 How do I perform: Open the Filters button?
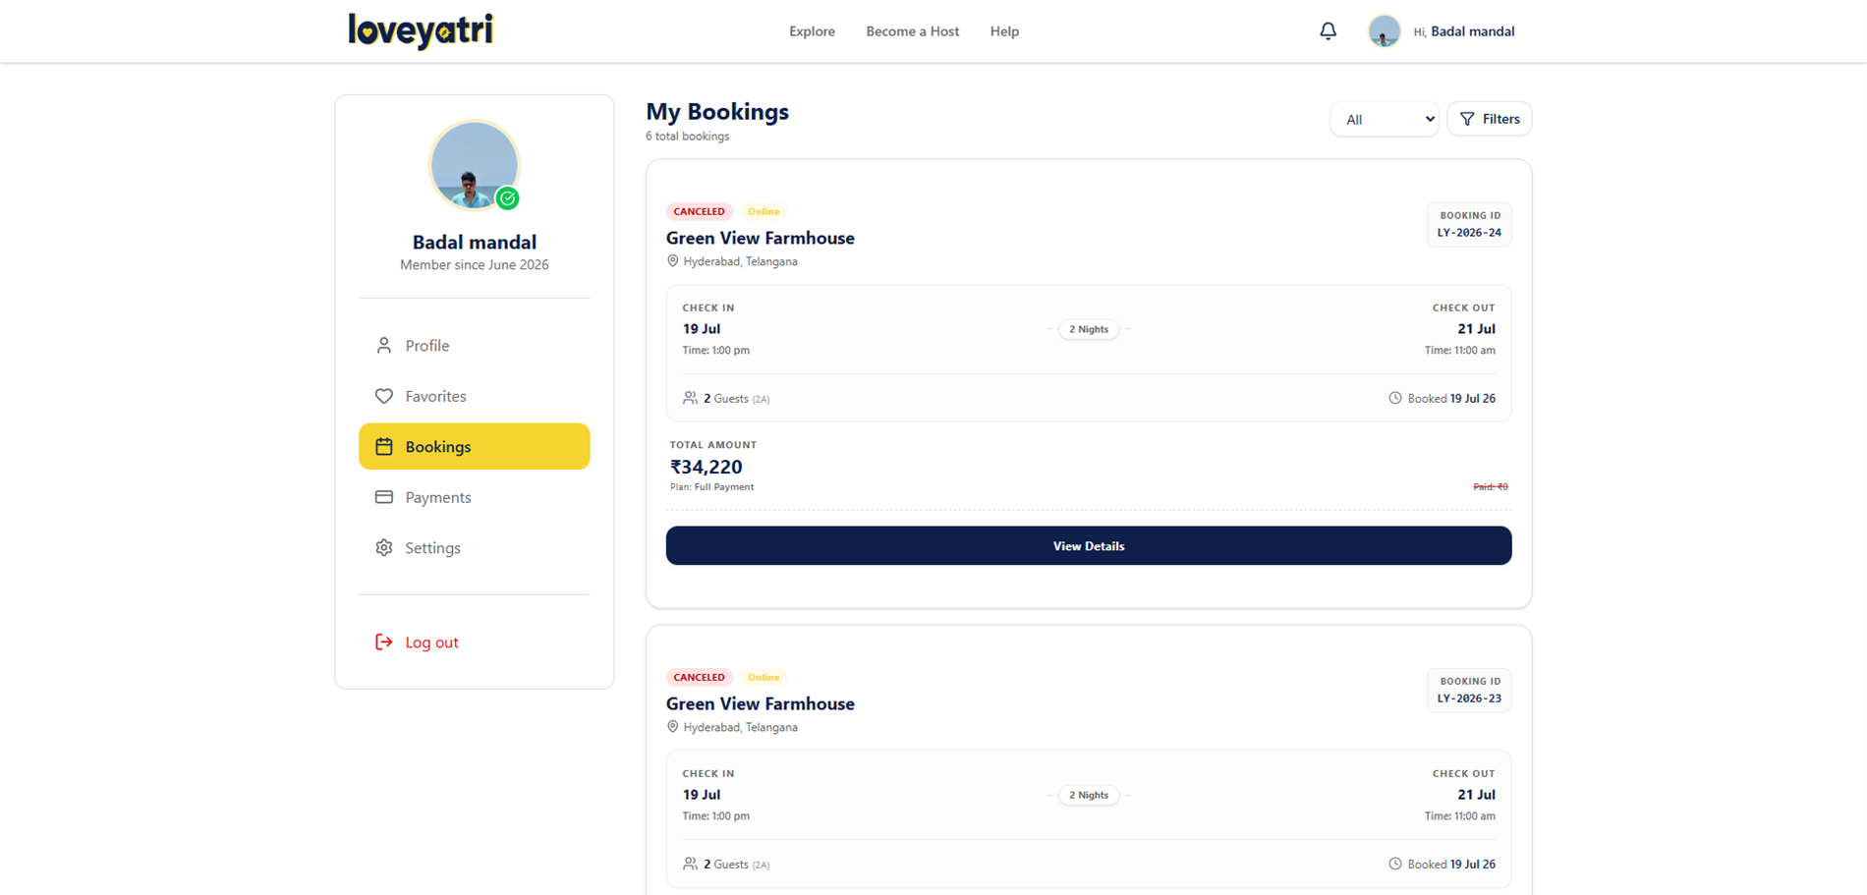(x=1490, y=119)
